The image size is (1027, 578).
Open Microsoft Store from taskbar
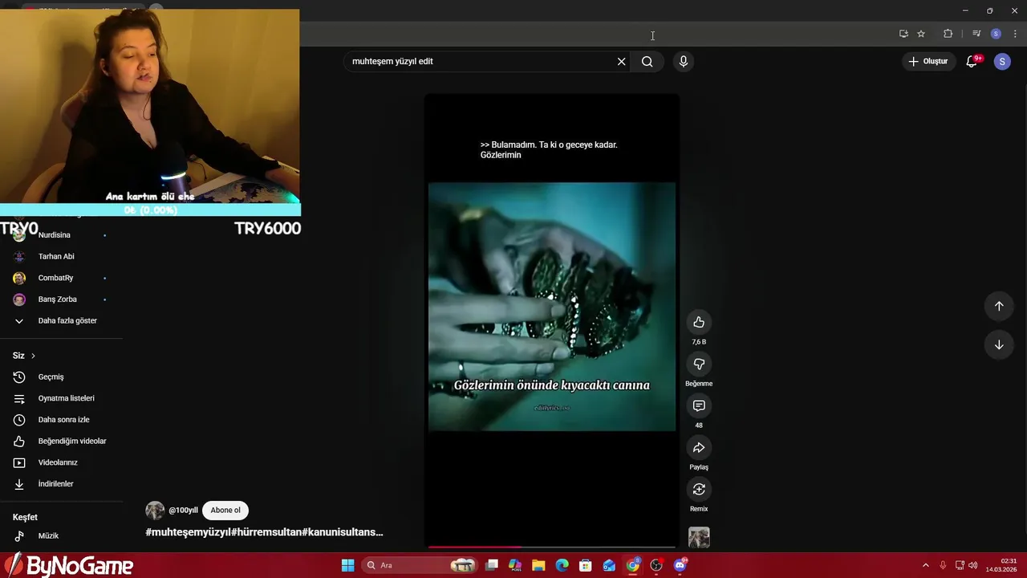(586, 565)
